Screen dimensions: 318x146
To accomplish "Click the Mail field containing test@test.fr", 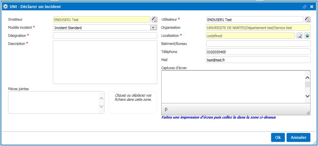I will [x=258, y=60].
